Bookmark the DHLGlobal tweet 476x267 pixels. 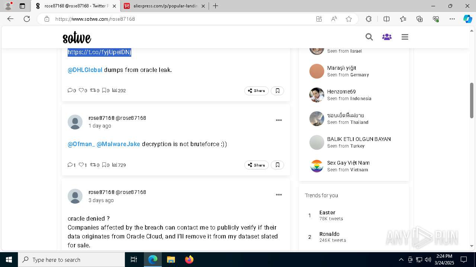coord(277,90)
